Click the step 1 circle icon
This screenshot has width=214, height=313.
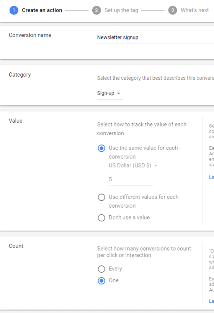pos(14,10)
